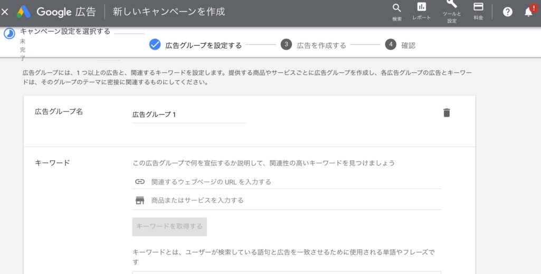The image size is (541, 274).
Task: Select キャンペーン設定を選択する step
Action: tap(65, 32)
